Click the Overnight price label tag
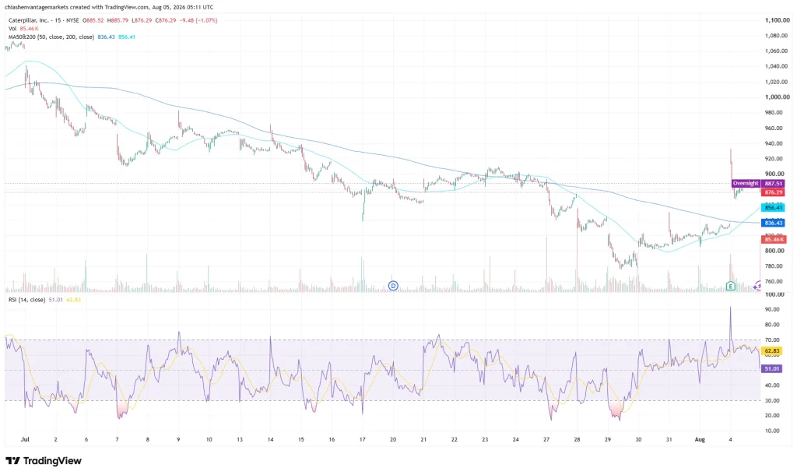The width and height of the screenshot is (797, 475). pyautogui.click(x=745, y=184)
